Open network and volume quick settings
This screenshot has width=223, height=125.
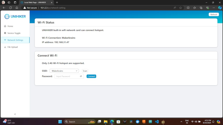[x=196, y=122]
